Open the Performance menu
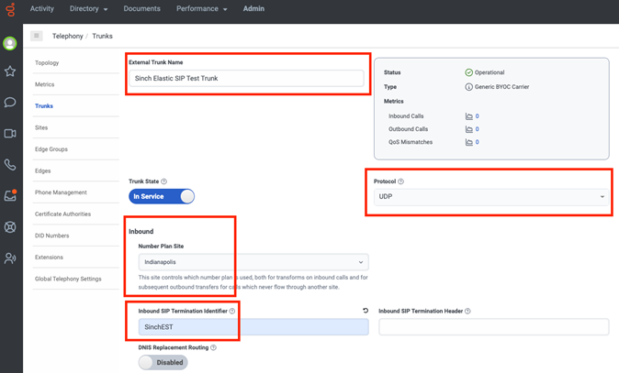 [x=201, y=9]
